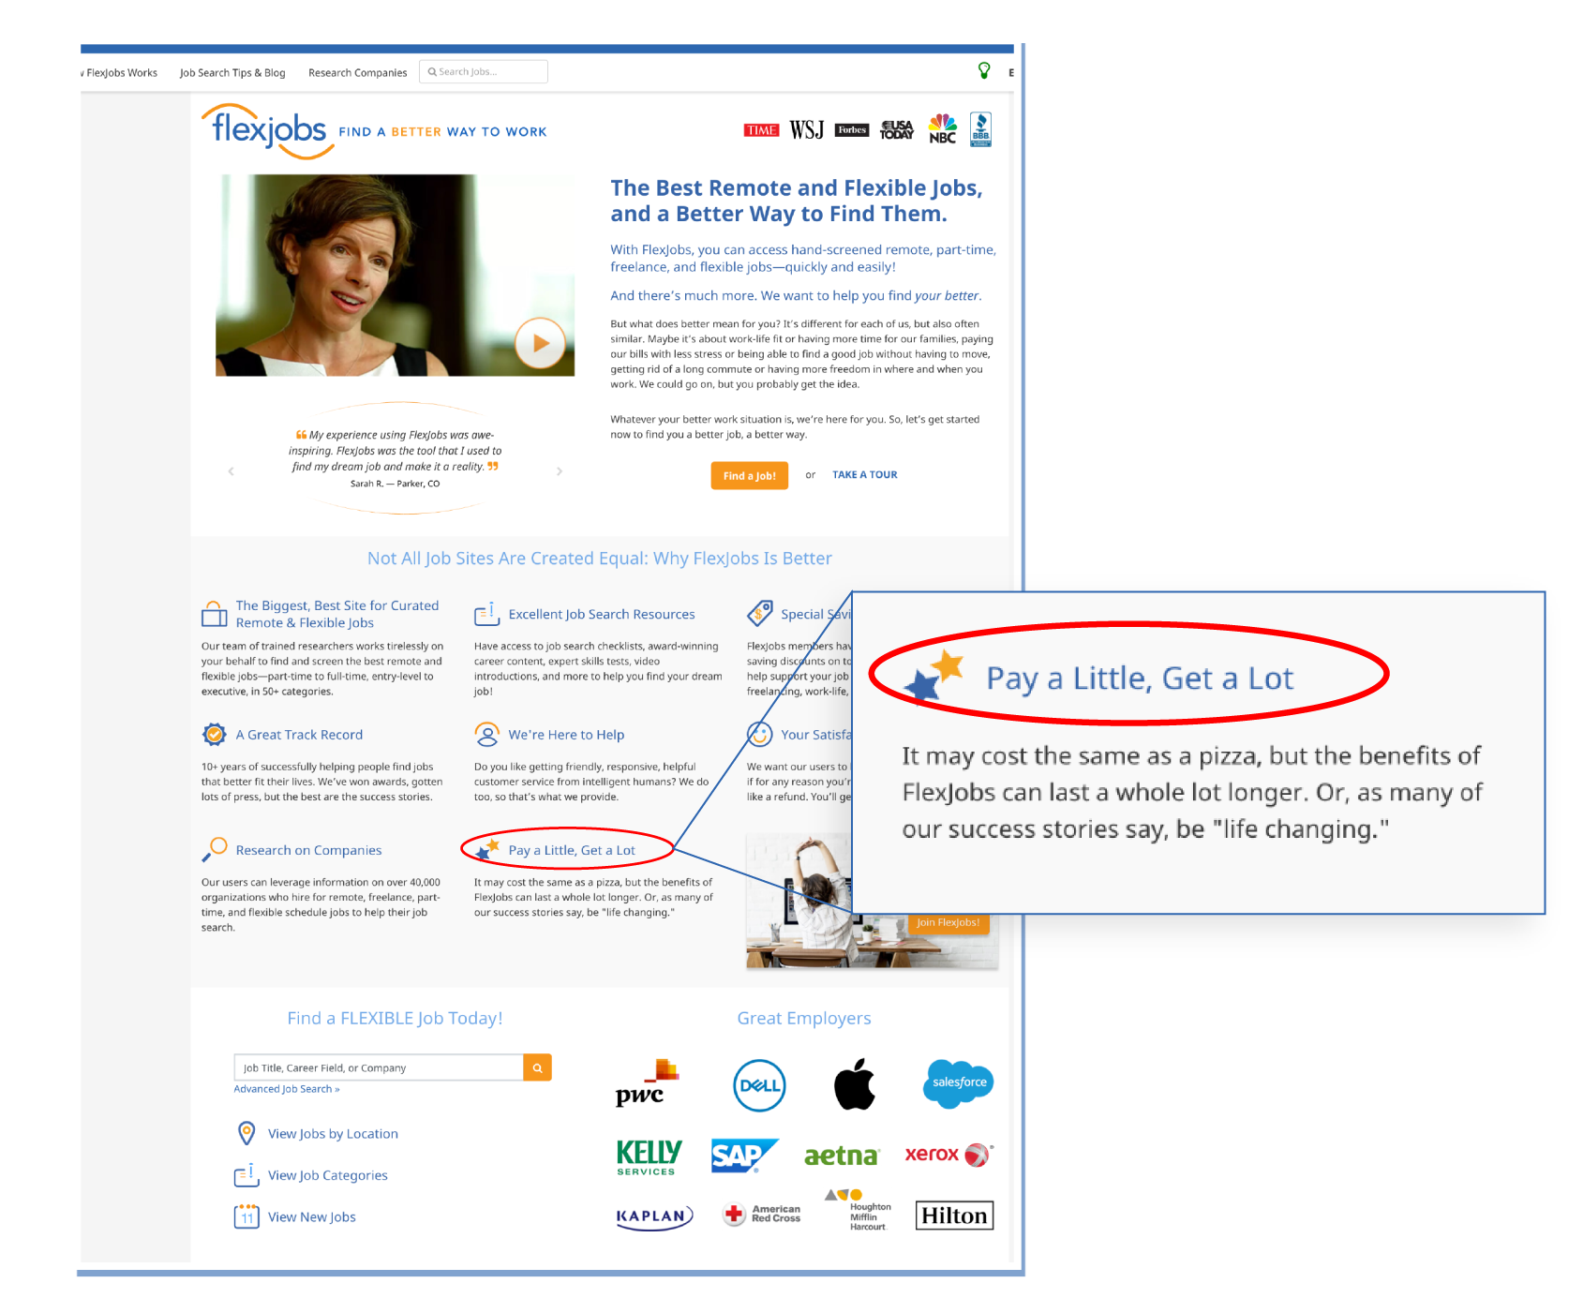Image resolution: width=1583 pixels, height=1313 pixels.
Task: Click the calendar icon for new jobs
Action: [246, 1216]
